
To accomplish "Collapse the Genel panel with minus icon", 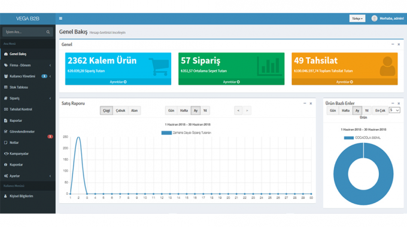I will (x=393, y=44).
